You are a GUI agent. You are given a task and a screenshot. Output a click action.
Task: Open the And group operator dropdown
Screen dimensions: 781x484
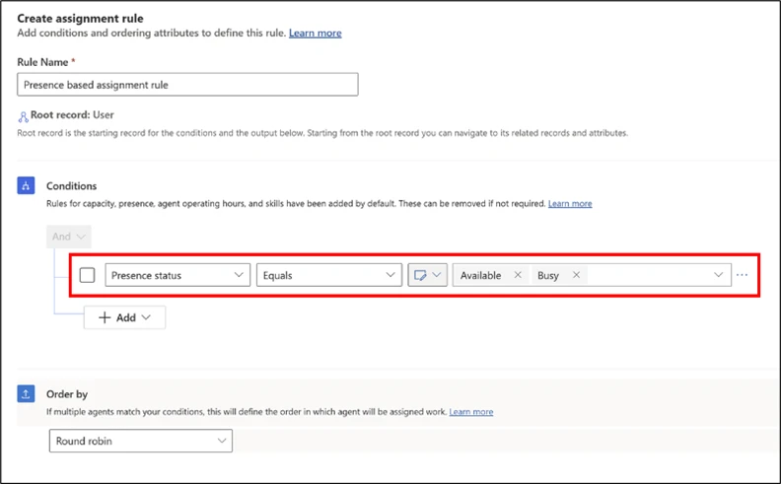68,237
